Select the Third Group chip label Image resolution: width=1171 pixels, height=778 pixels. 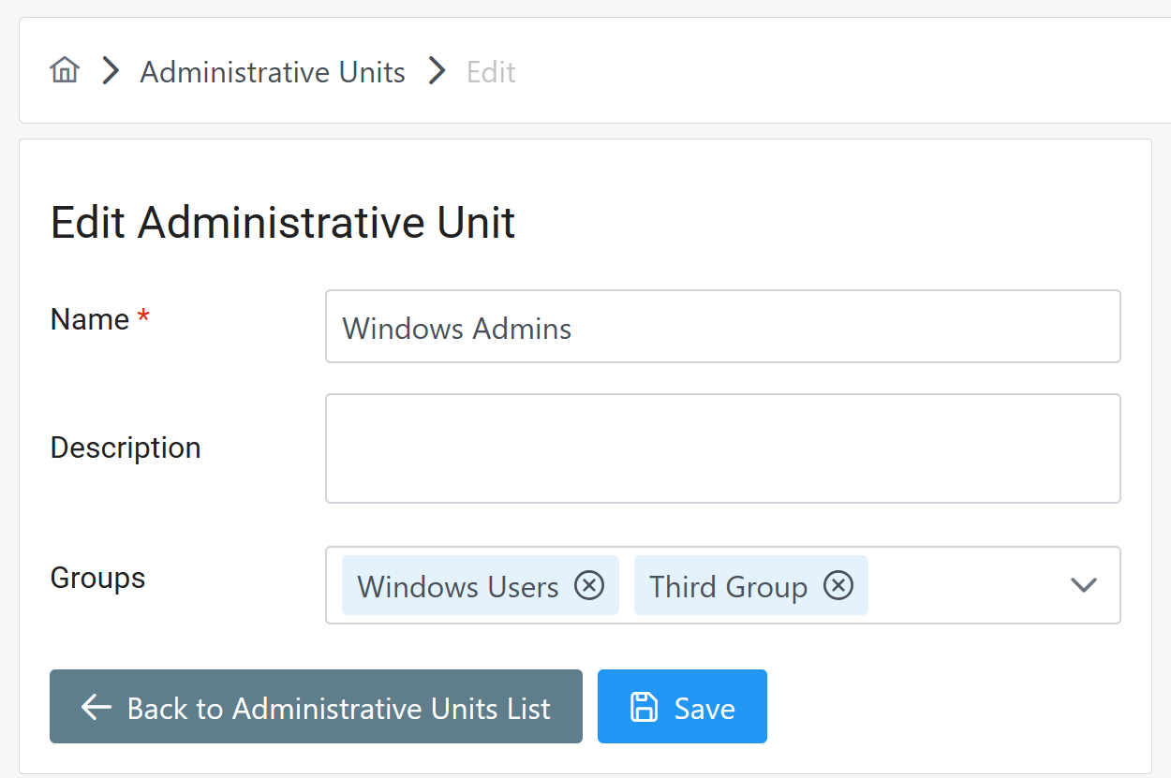click(x=728, y=587)
